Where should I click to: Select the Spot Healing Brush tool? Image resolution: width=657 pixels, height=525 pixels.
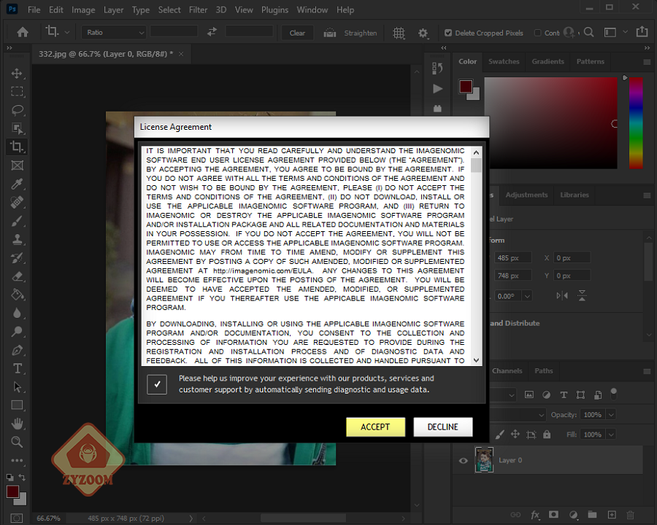17,202
